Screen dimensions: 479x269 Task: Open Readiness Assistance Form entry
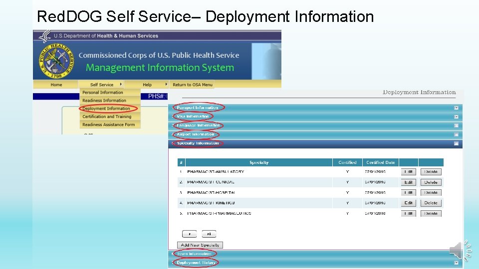(x=110, y=125)
